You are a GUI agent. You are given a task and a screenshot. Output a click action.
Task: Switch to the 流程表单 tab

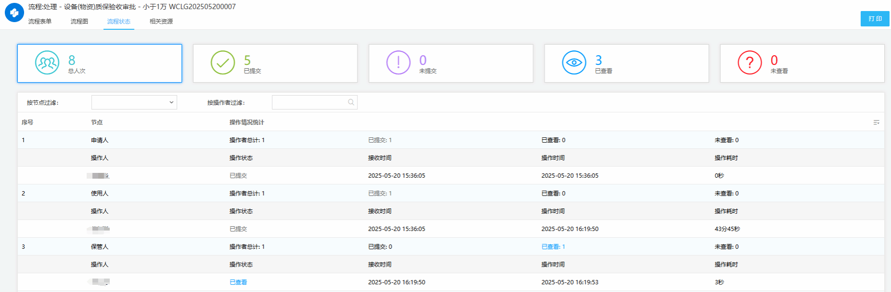[39, 22]
